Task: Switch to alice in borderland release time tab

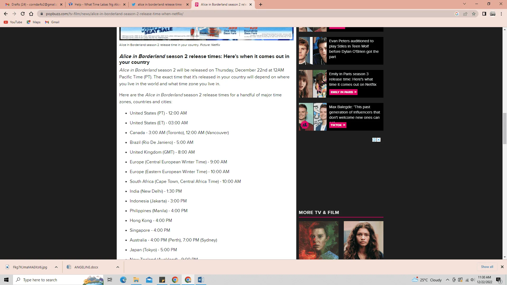Action: pyautogui.click(x=160, y=4)
